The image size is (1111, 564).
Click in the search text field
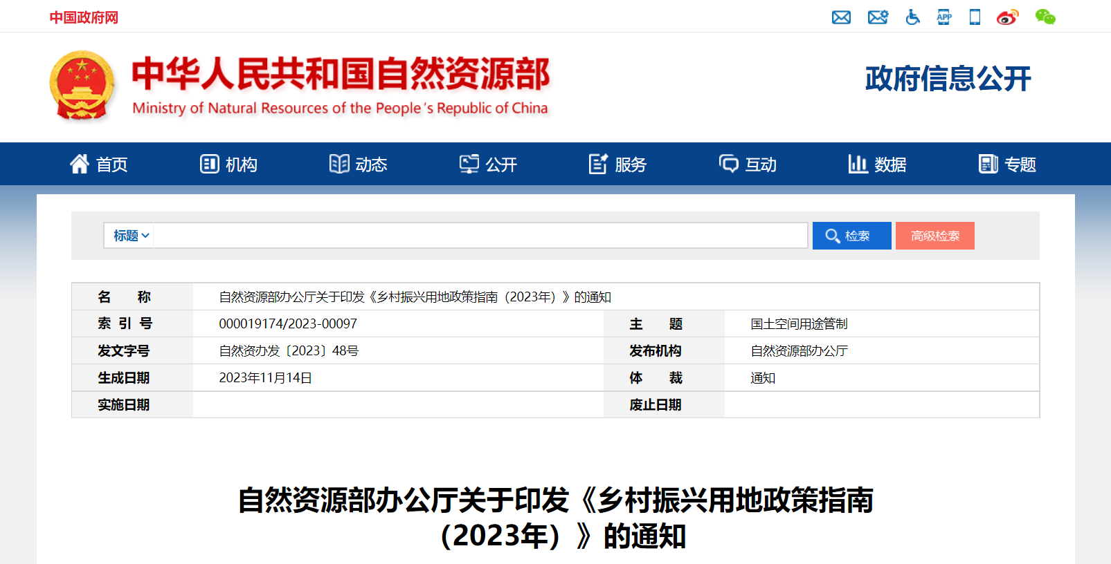480,236
